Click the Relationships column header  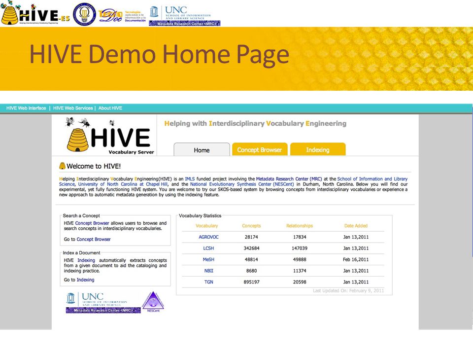[300, 226]
